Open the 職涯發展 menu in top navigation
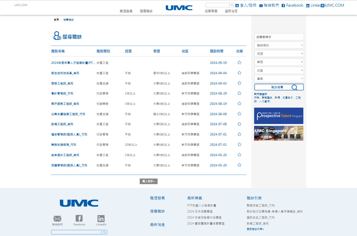 [126, 11]
